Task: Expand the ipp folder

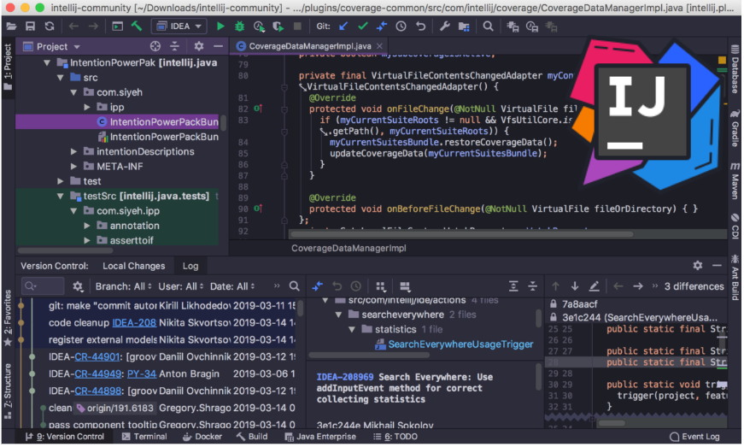Action: 87,107
